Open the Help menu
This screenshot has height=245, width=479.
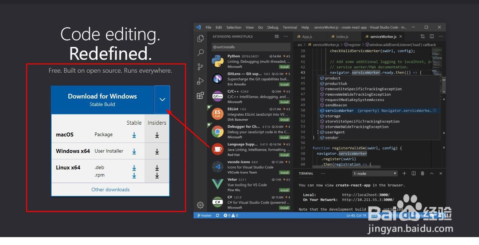pyautogui.click(x=305, y=27)
